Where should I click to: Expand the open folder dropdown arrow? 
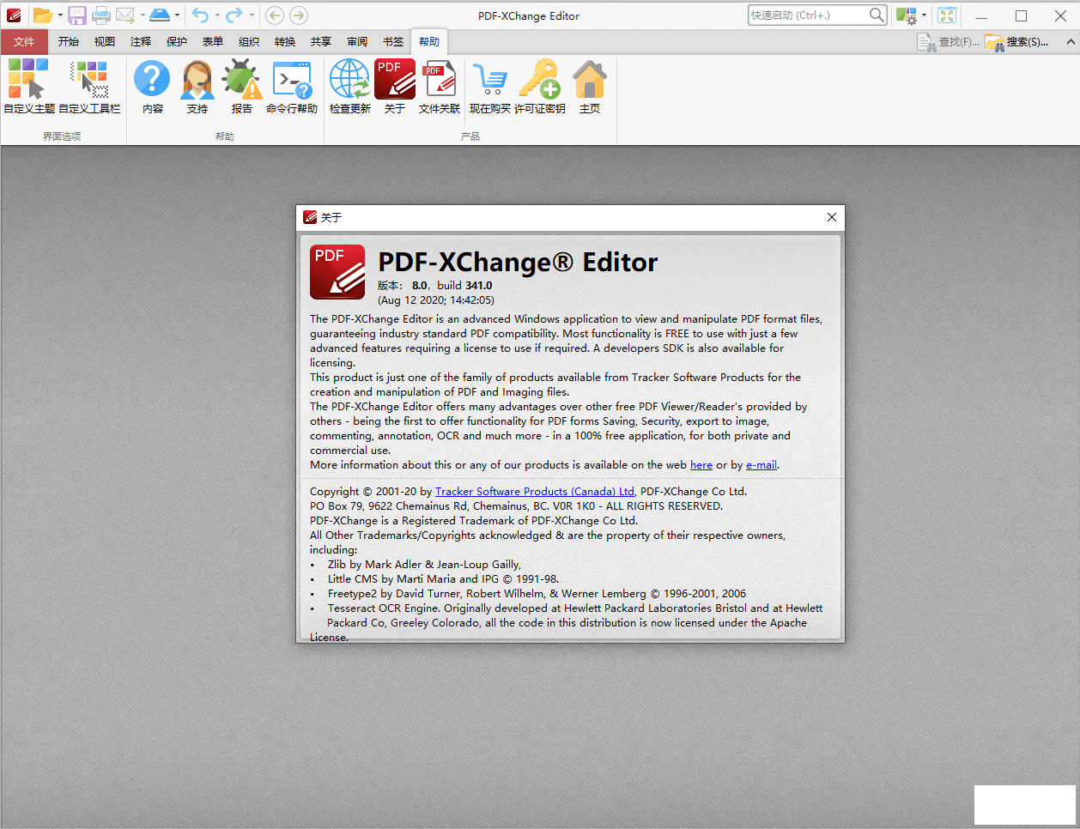[x=60, y=15]
